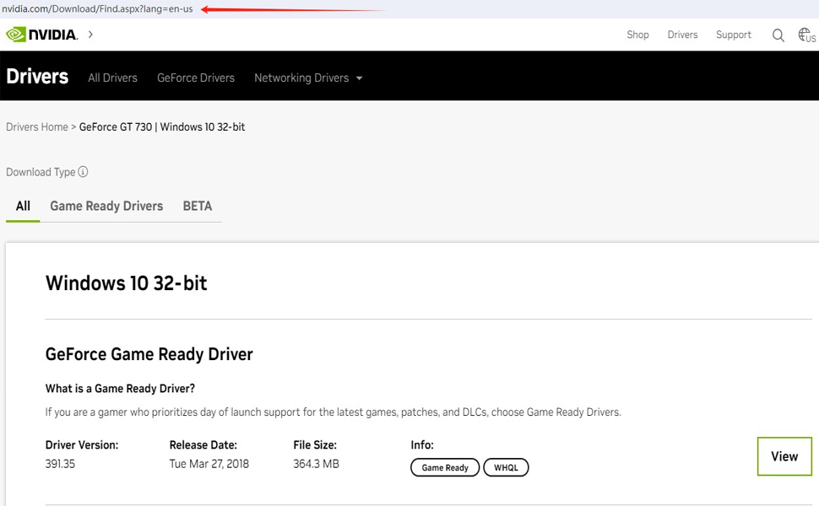Go to Drivers in the top navigation
The image size is (819, 506).
682,35
